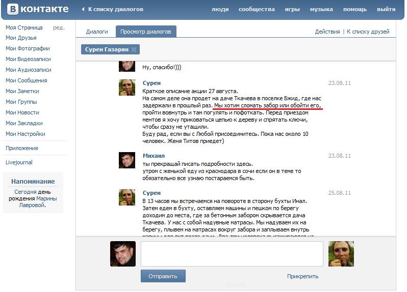Viewport: 407px width, 292px height.
Task: Select the Просмотр диалогов tab
Action: point(146,32)
